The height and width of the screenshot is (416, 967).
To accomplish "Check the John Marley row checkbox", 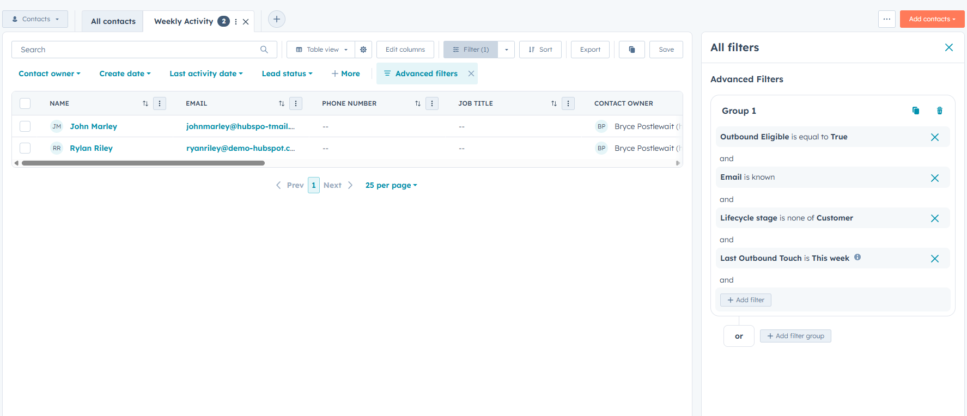I will click(x=25, y=126).
